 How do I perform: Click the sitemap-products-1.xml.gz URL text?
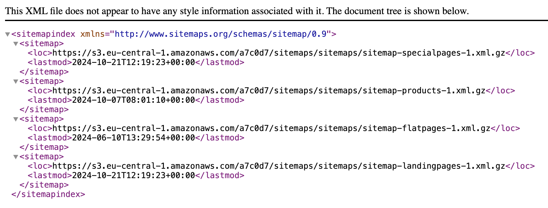pyautogui.click(x=269, y=90)
